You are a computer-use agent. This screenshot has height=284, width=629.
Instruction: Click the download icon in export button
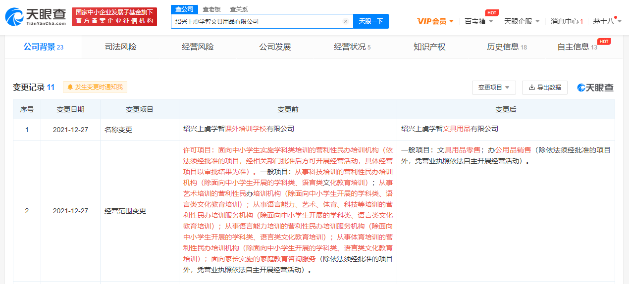click(532, 88)
